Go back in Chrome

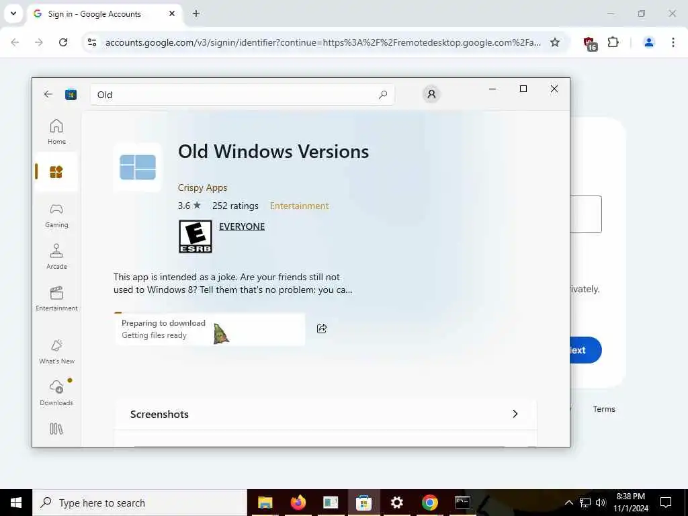(x=15, y=42)
